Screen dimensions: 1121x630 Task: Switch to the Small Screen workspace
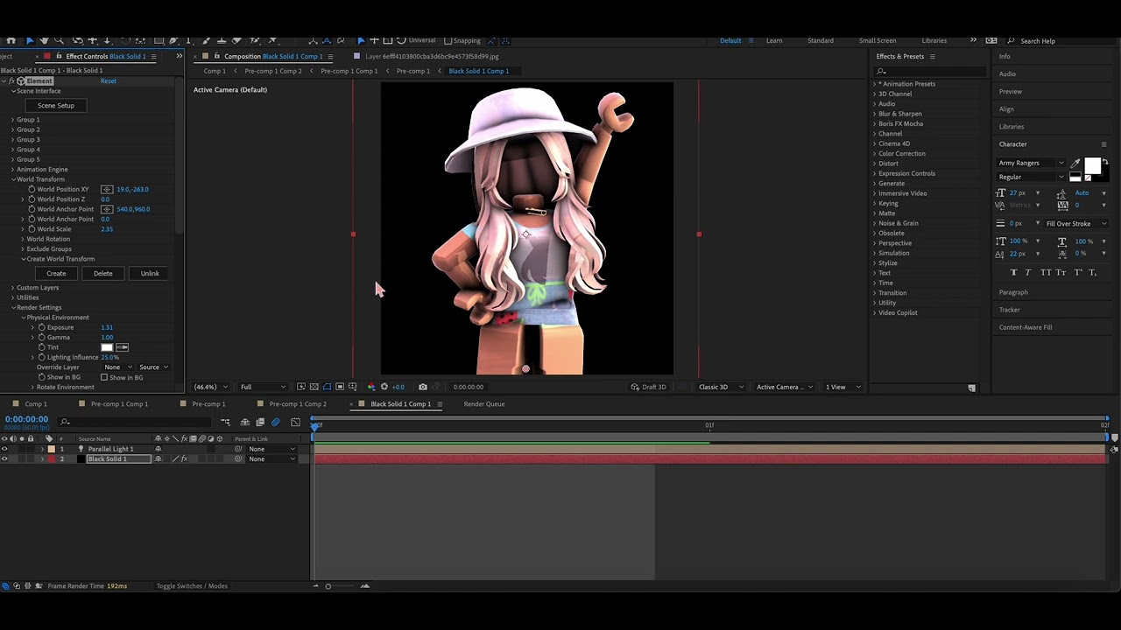click(x=878, y=41)
